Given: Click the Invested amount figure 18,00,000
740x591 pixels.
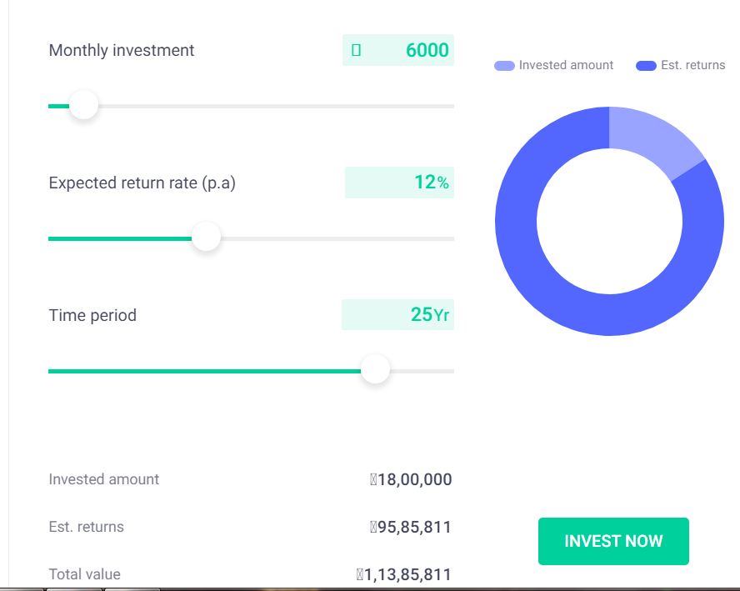Looking at the screenshot, I should click(x=414, y=479).
